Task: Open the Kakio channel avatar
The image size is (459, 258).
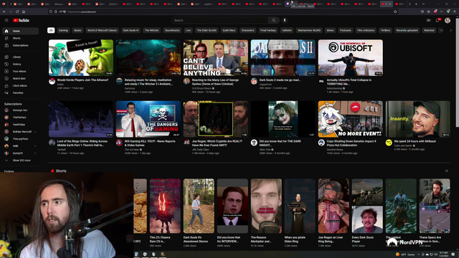Action: coord(52,81)
